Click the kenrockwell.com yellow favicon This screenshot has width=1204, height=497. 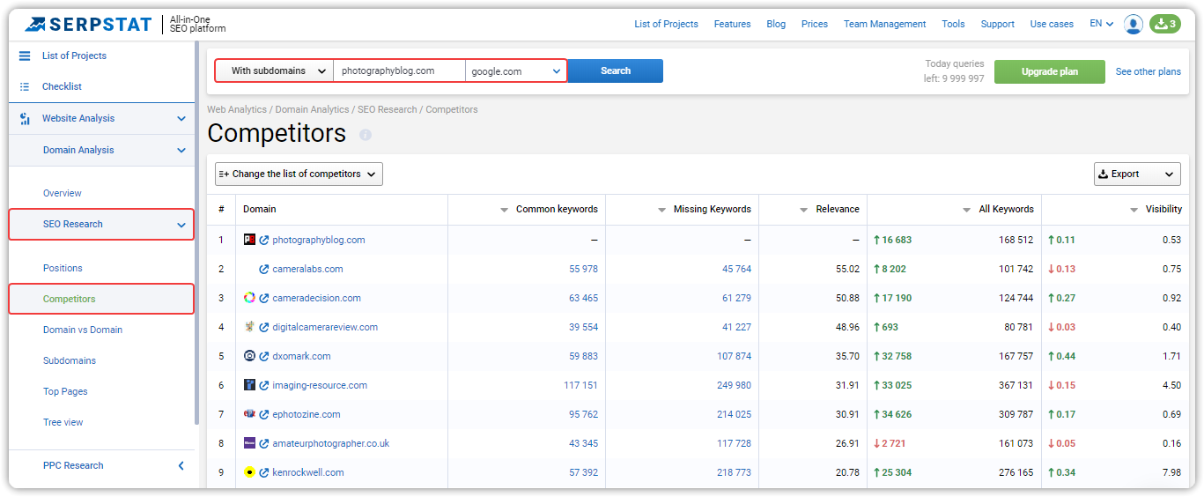pos(249,472)
